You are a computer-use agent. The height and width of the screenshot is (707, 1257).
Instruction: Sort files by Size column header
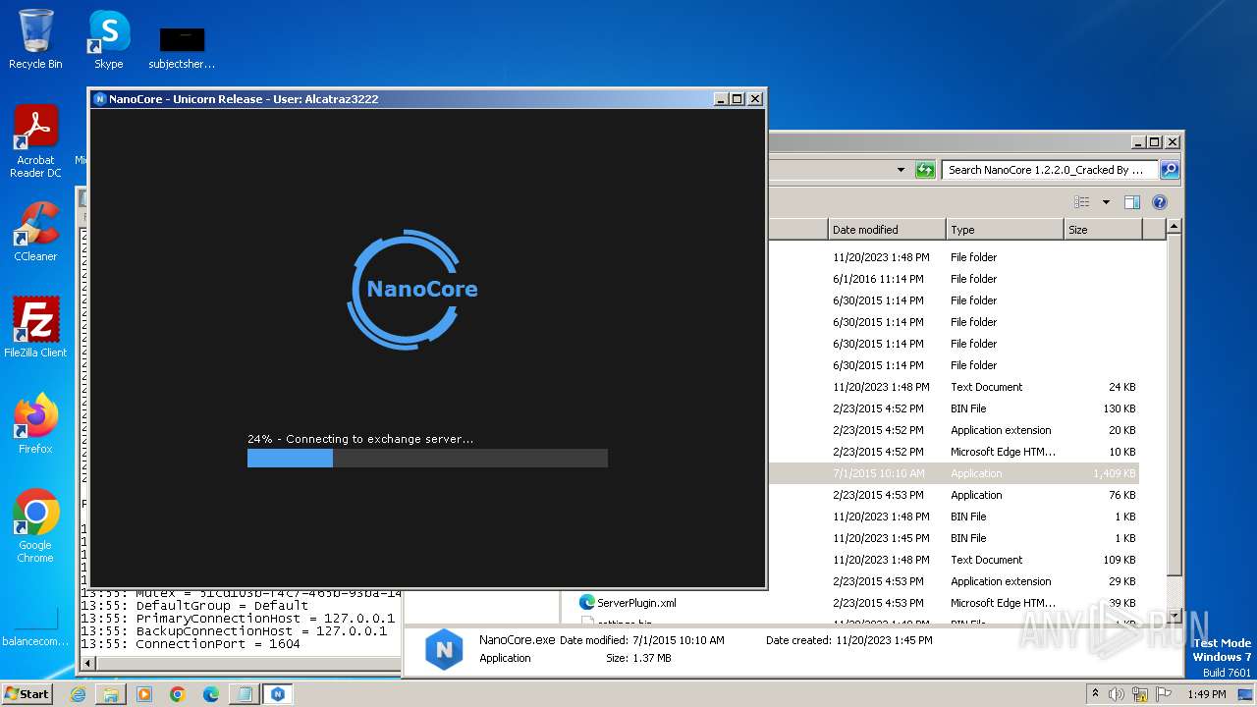1103,230
